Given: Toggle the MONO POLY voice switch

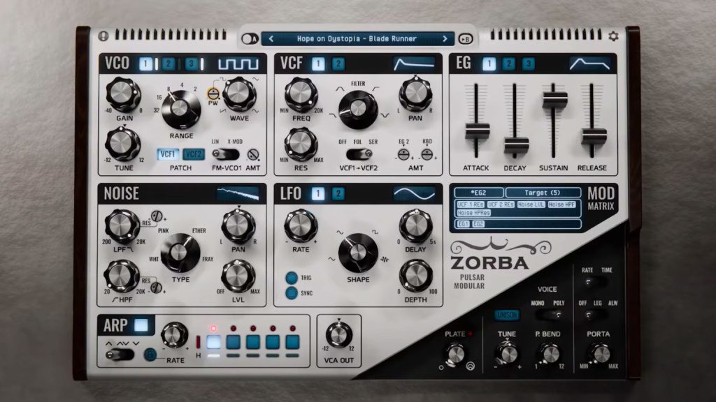Looking at the screenshot, I should coord(550,315).
